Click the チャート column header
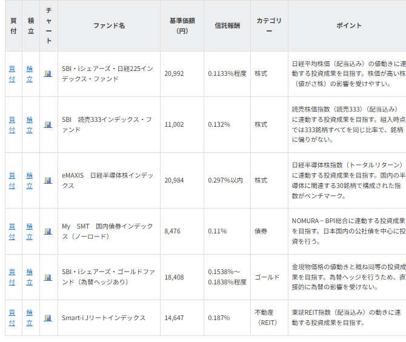The width and height of the screenshot is (406, 342). pyautogui.click(x=48, y=25)
